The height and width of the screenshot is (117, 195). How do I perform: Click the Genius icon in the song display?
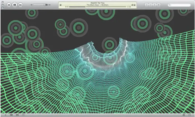132,5
